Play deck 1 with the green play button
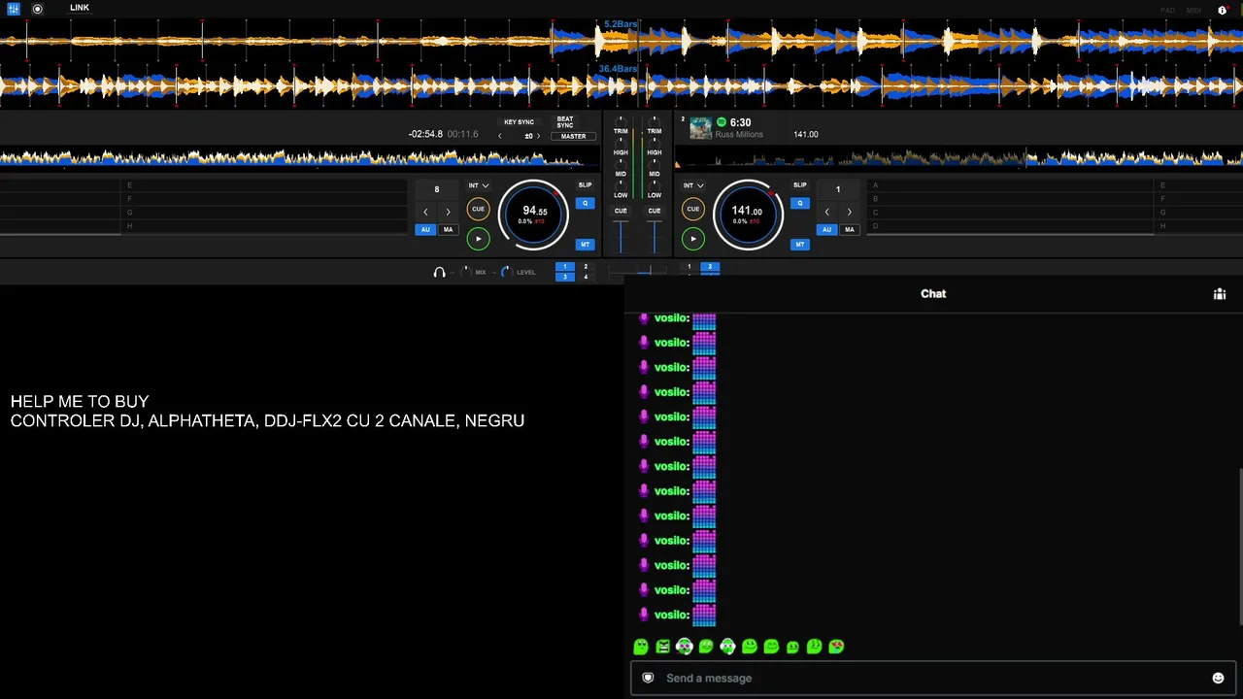This screenshot has width=1243, height=699. 478,239
